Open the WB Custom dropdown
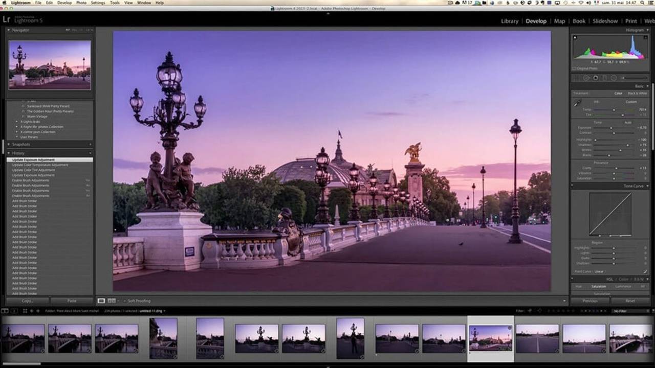This screenshot has width=655, height=368. [x=632, y=102]
